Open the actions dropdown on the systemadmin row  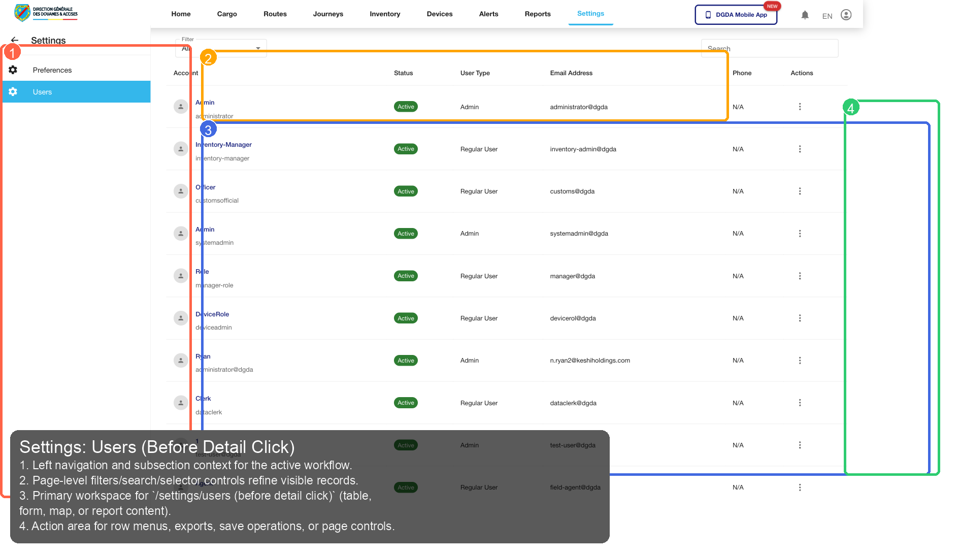800,234
